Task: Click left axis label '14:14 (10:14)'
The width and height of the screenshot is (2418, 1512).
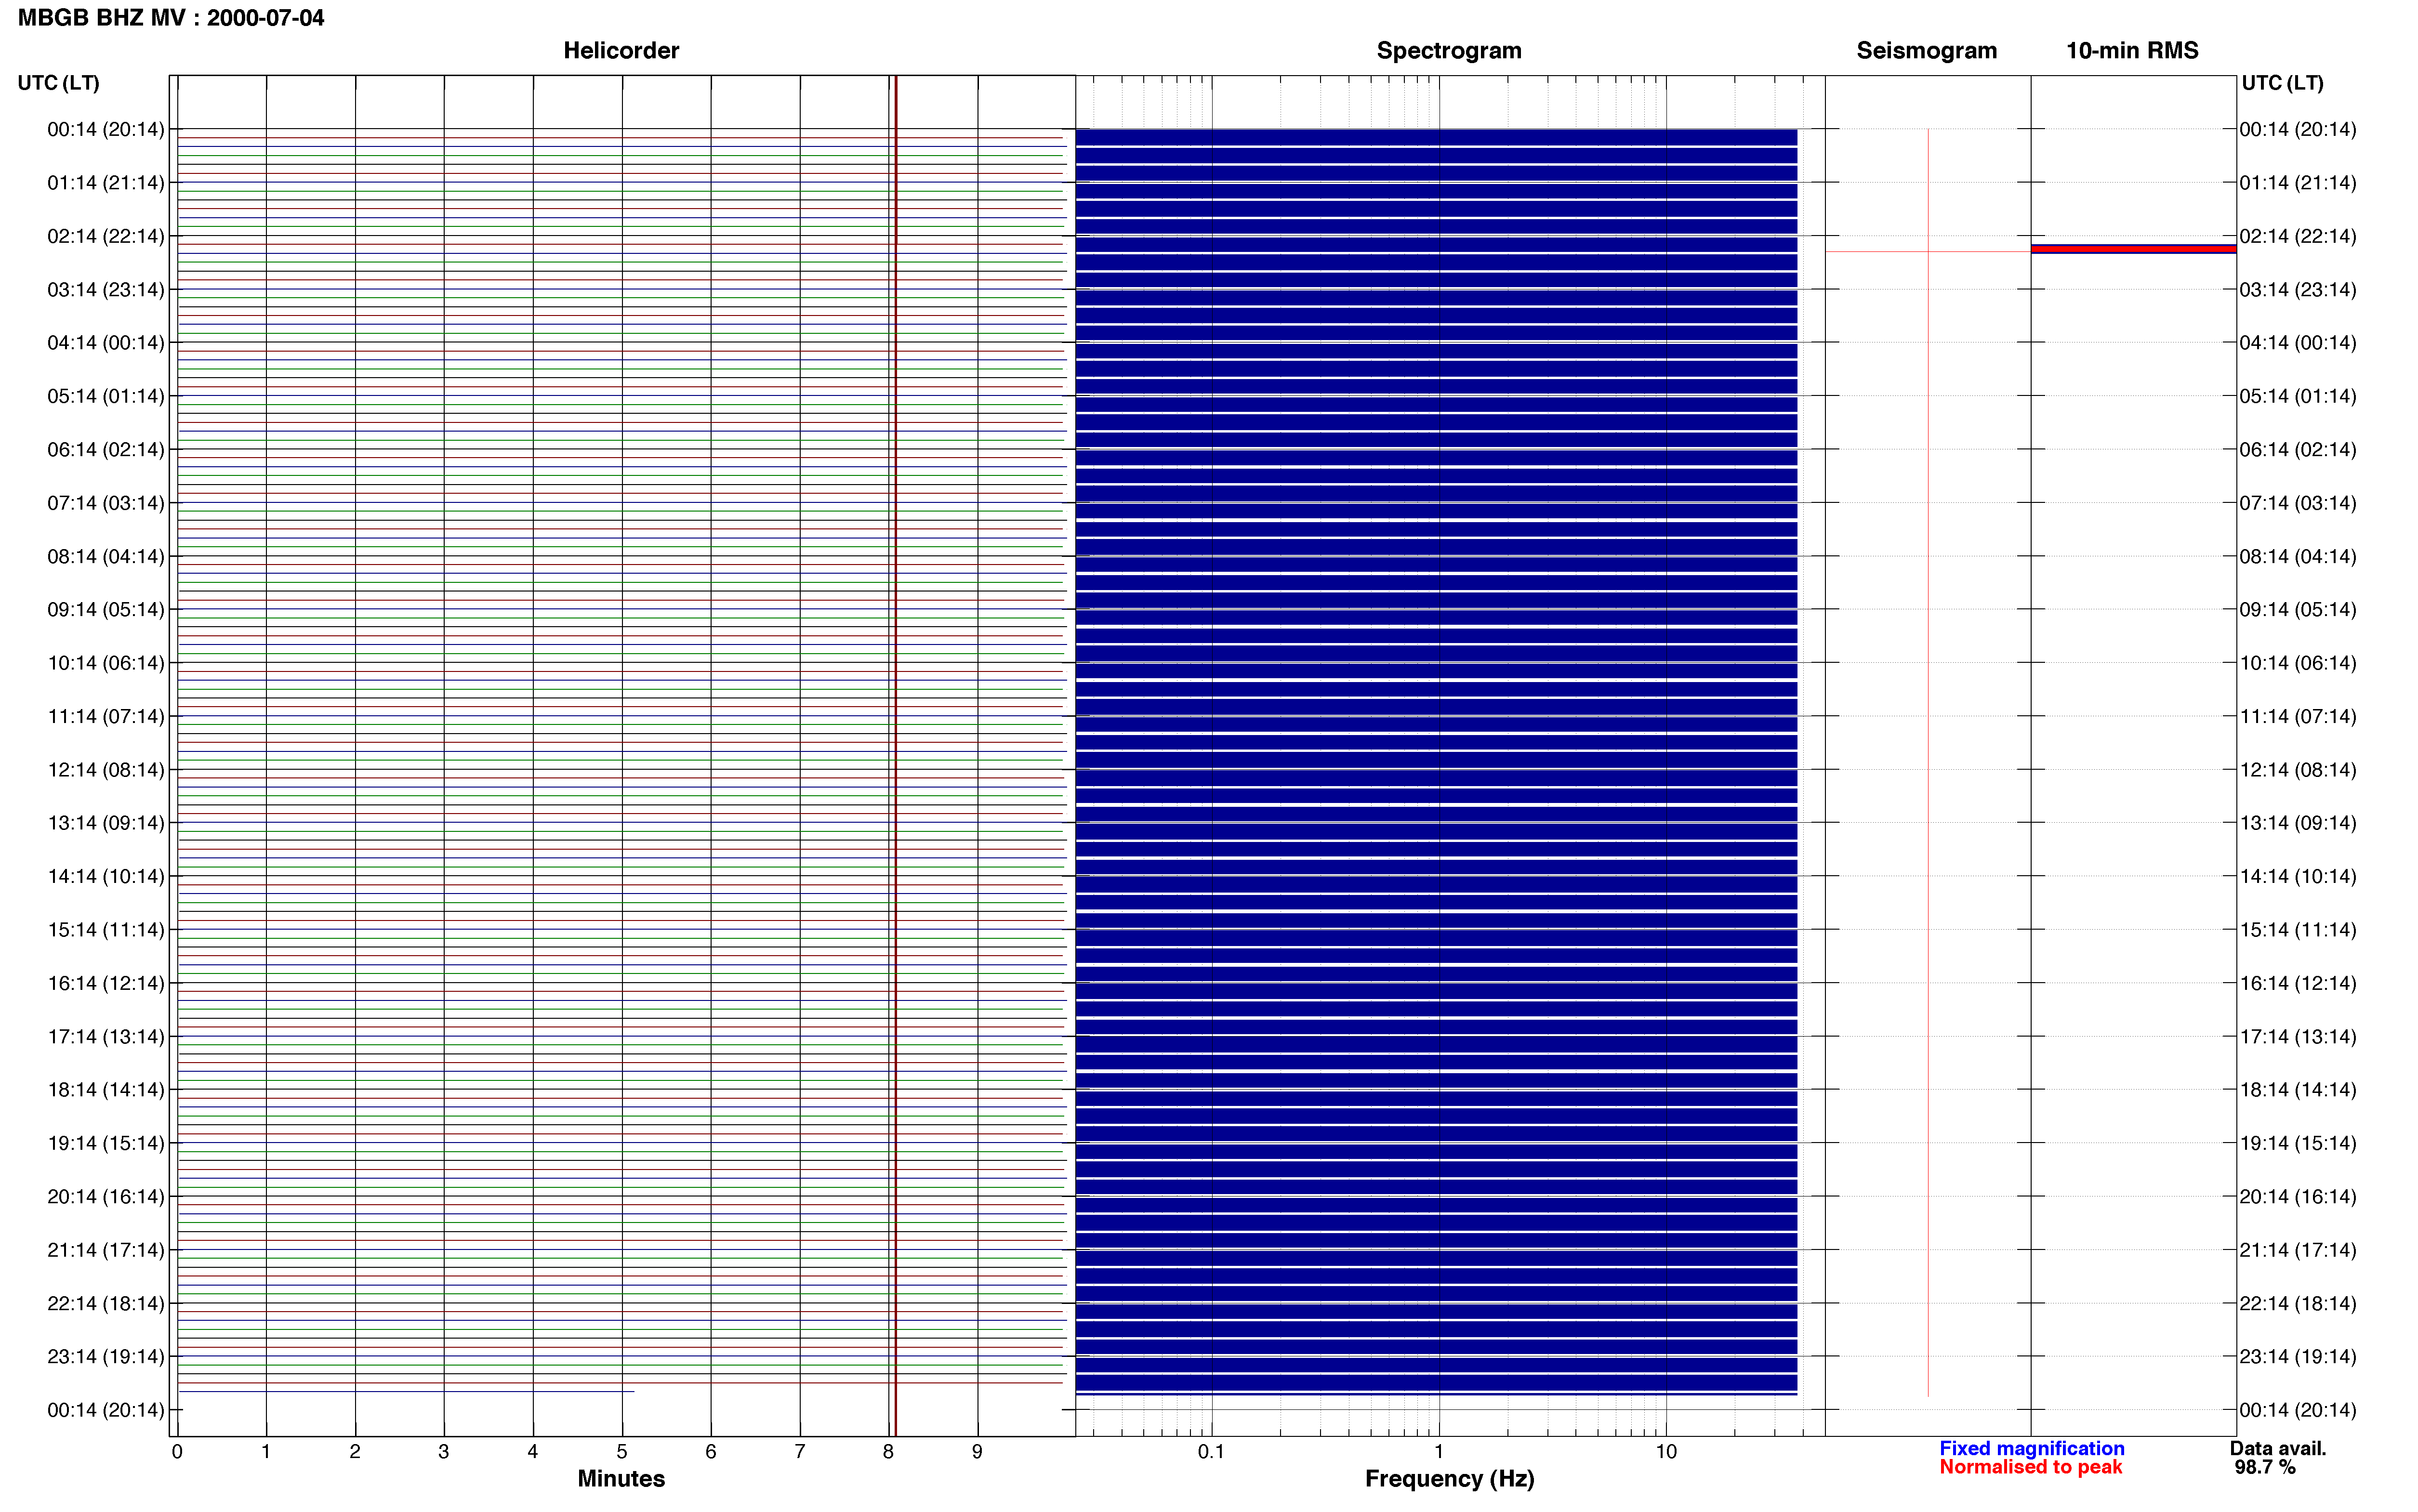Action: pyautogui.click(x=106, y=876)
